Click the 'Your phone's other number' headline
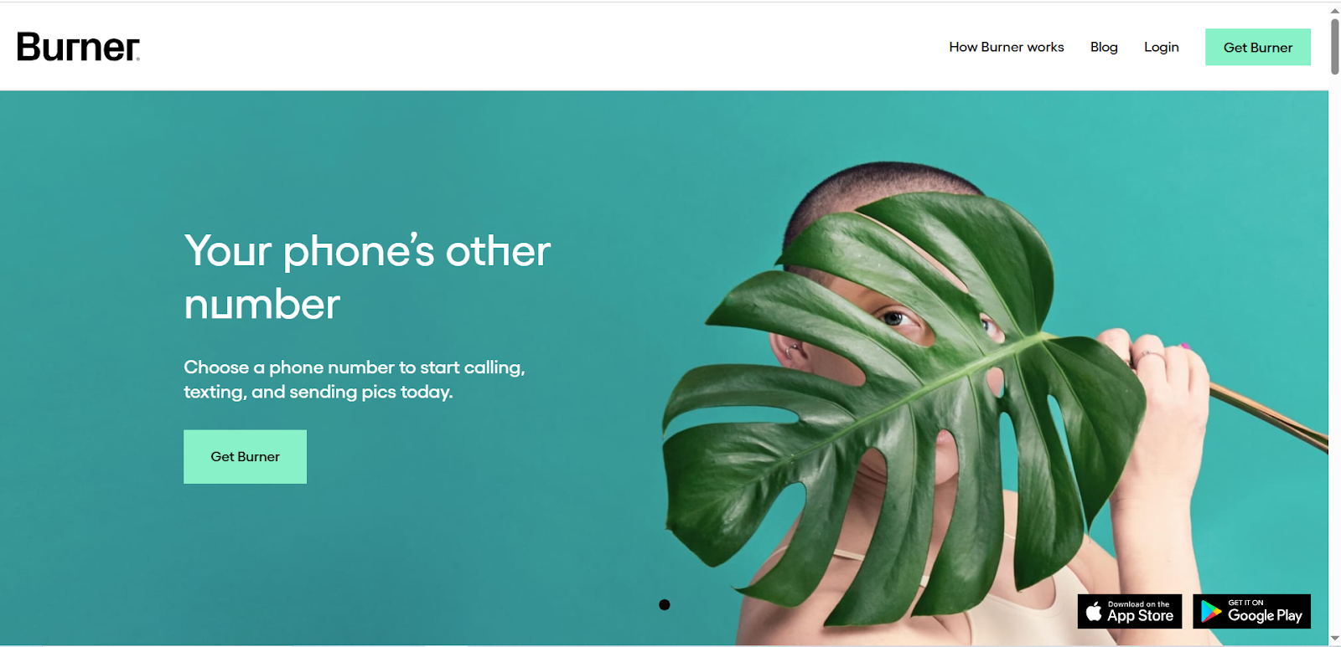This screenshot has width=1341, height=647. point(367,277)
